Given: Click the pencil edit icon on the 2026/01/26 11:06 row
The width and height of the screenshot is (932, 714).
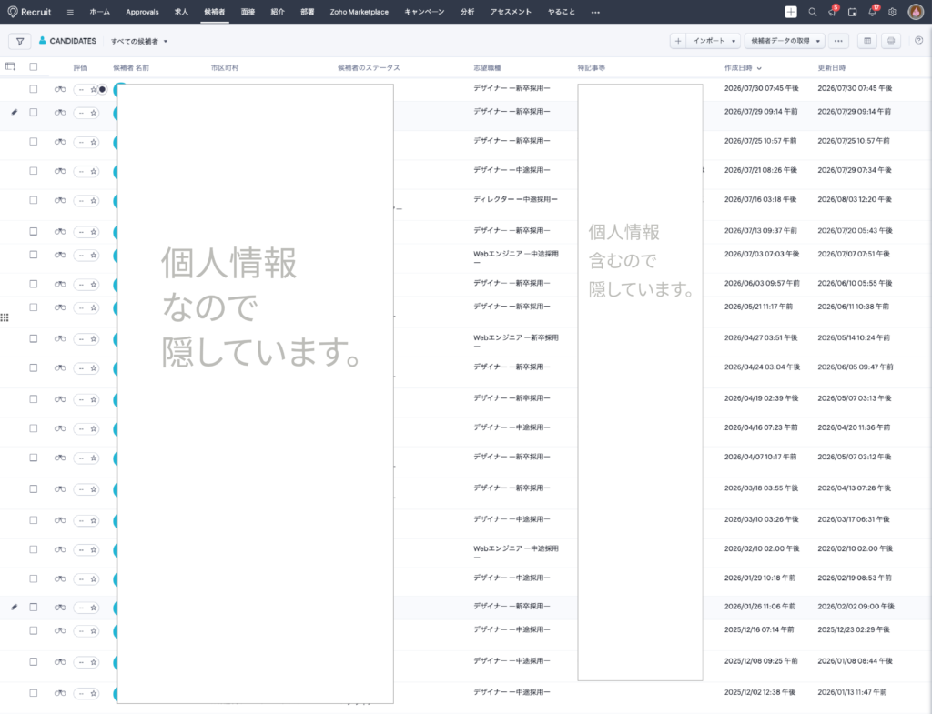Looking at the screenshot, I should 15,607.
